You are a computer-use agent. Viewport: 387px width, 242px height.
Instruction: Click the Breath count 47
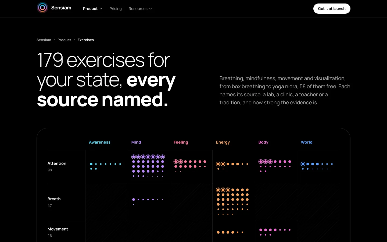click(50, 205)
